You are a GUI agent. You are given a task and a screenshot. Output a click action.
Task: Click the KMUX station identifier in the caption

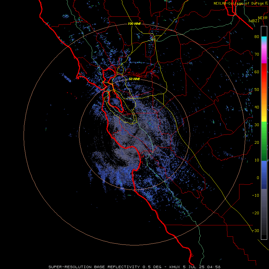click(x=175, y=267)
